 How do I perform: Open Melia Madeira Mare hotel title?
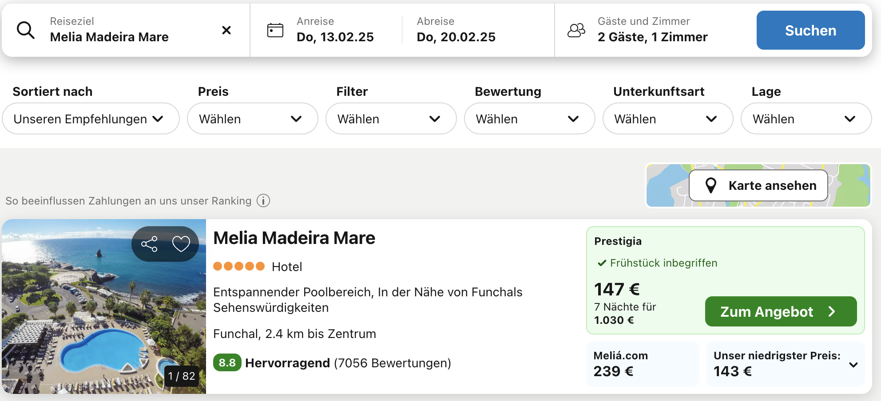point(294,238)
